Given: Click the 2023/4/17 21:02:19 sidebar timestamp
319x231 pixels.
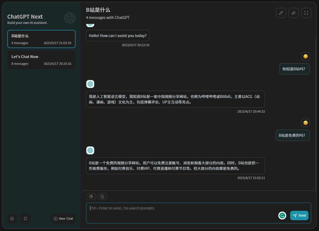Looking at the screenshot, I should pos(57,43).
